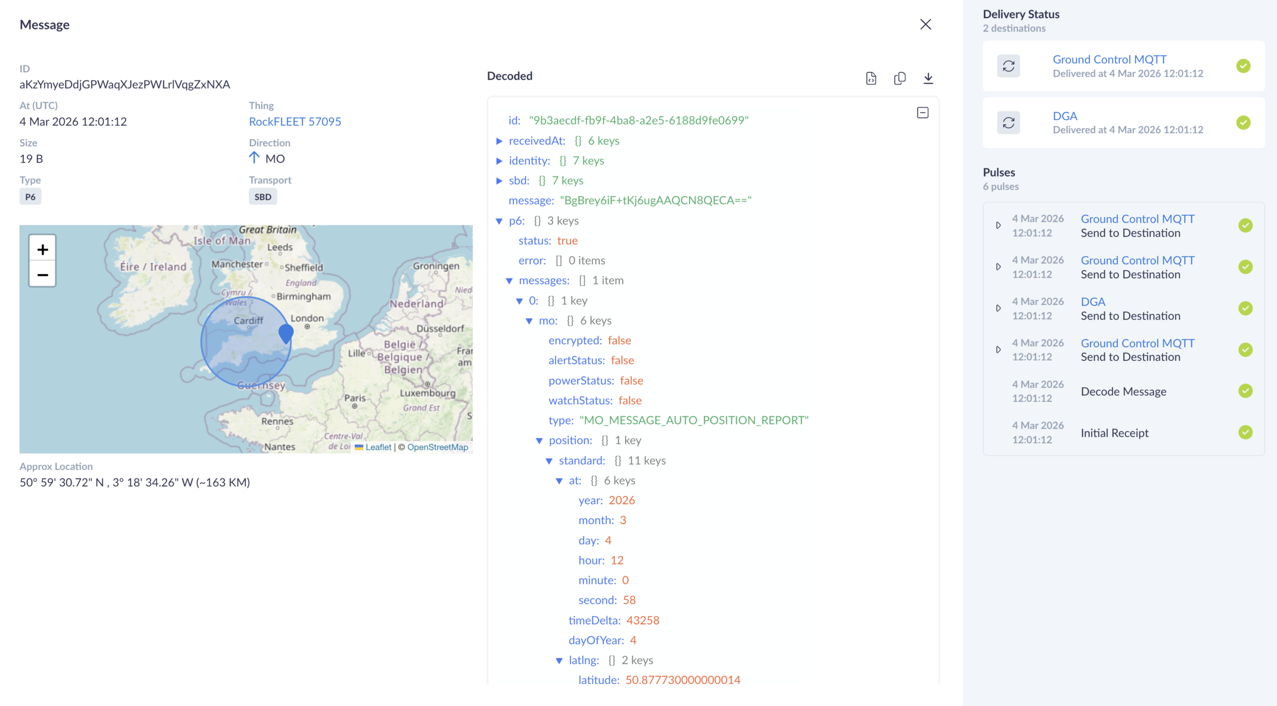Viewport: 1277px width, 706px height.
Task: Open the RockFLEET 57095 thing page
Action: 295,121
